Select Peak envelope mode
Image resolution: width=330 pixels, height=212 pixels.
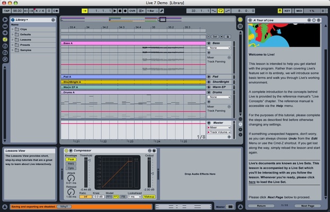(x=71, y=160)
